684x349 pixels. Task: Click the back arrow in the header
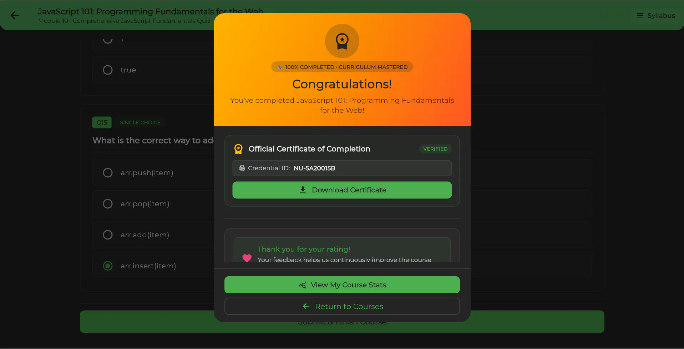15,15
